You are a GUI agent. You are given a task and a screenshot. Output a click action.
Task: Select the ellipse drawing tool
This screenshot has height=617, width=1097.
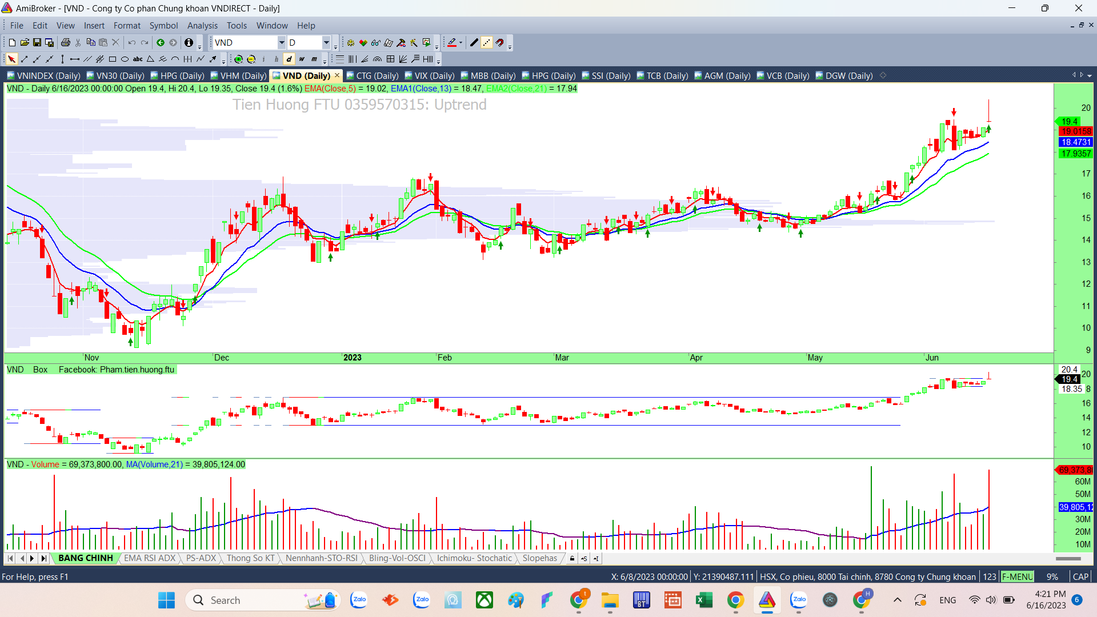(x=125, y=59)
